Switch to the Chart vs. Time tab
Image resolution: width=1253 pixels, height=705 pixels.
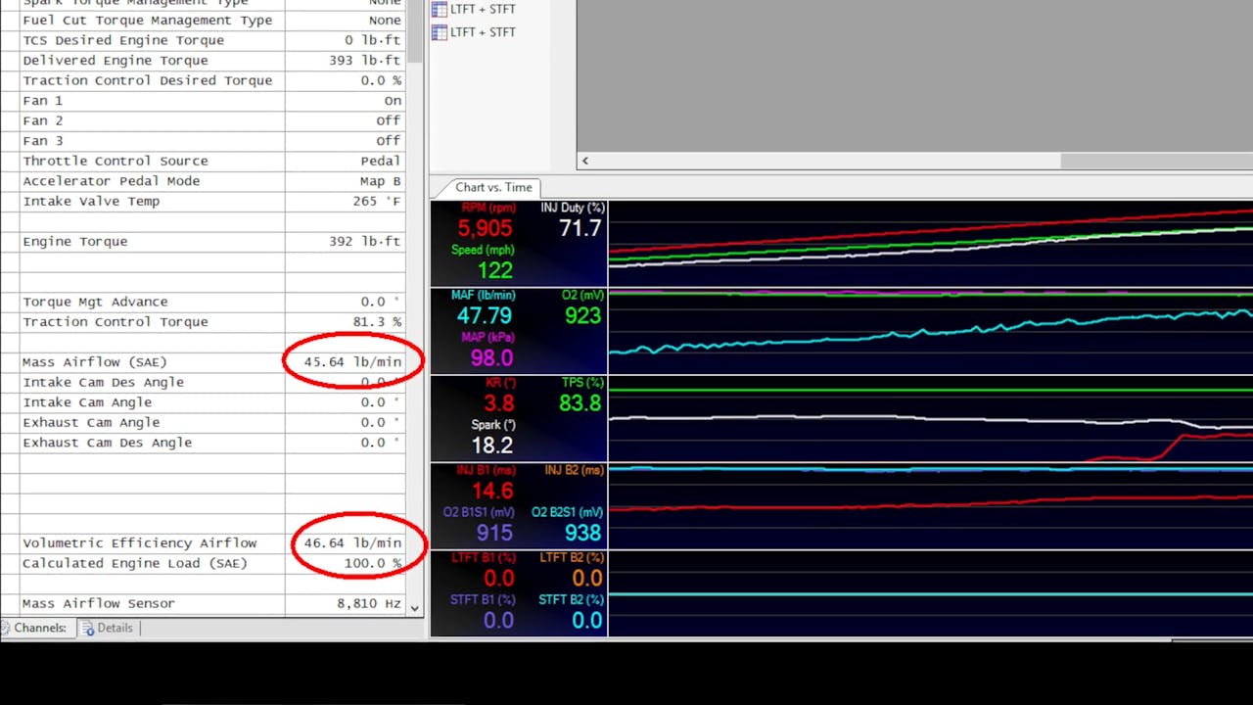(493, 187)
